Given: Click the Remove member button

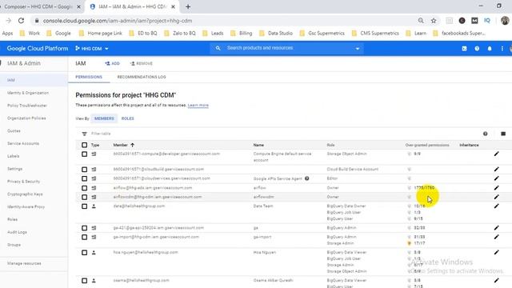Looking at the screenshot, I should [141, 63].
